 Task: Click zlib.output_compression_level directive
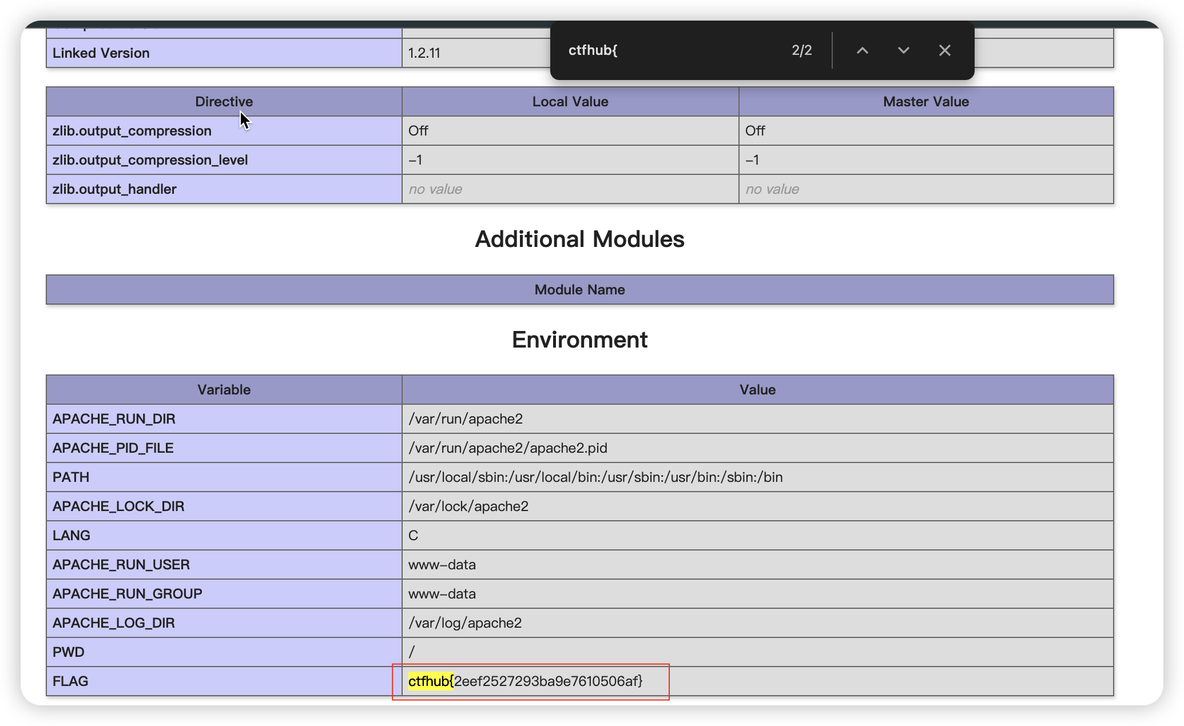click(x=150, y=160)
